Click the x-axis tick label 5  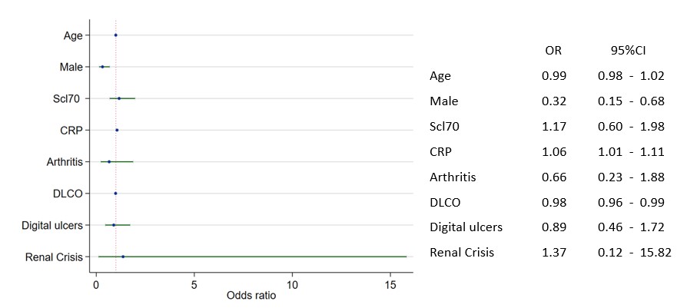[194, 283]
